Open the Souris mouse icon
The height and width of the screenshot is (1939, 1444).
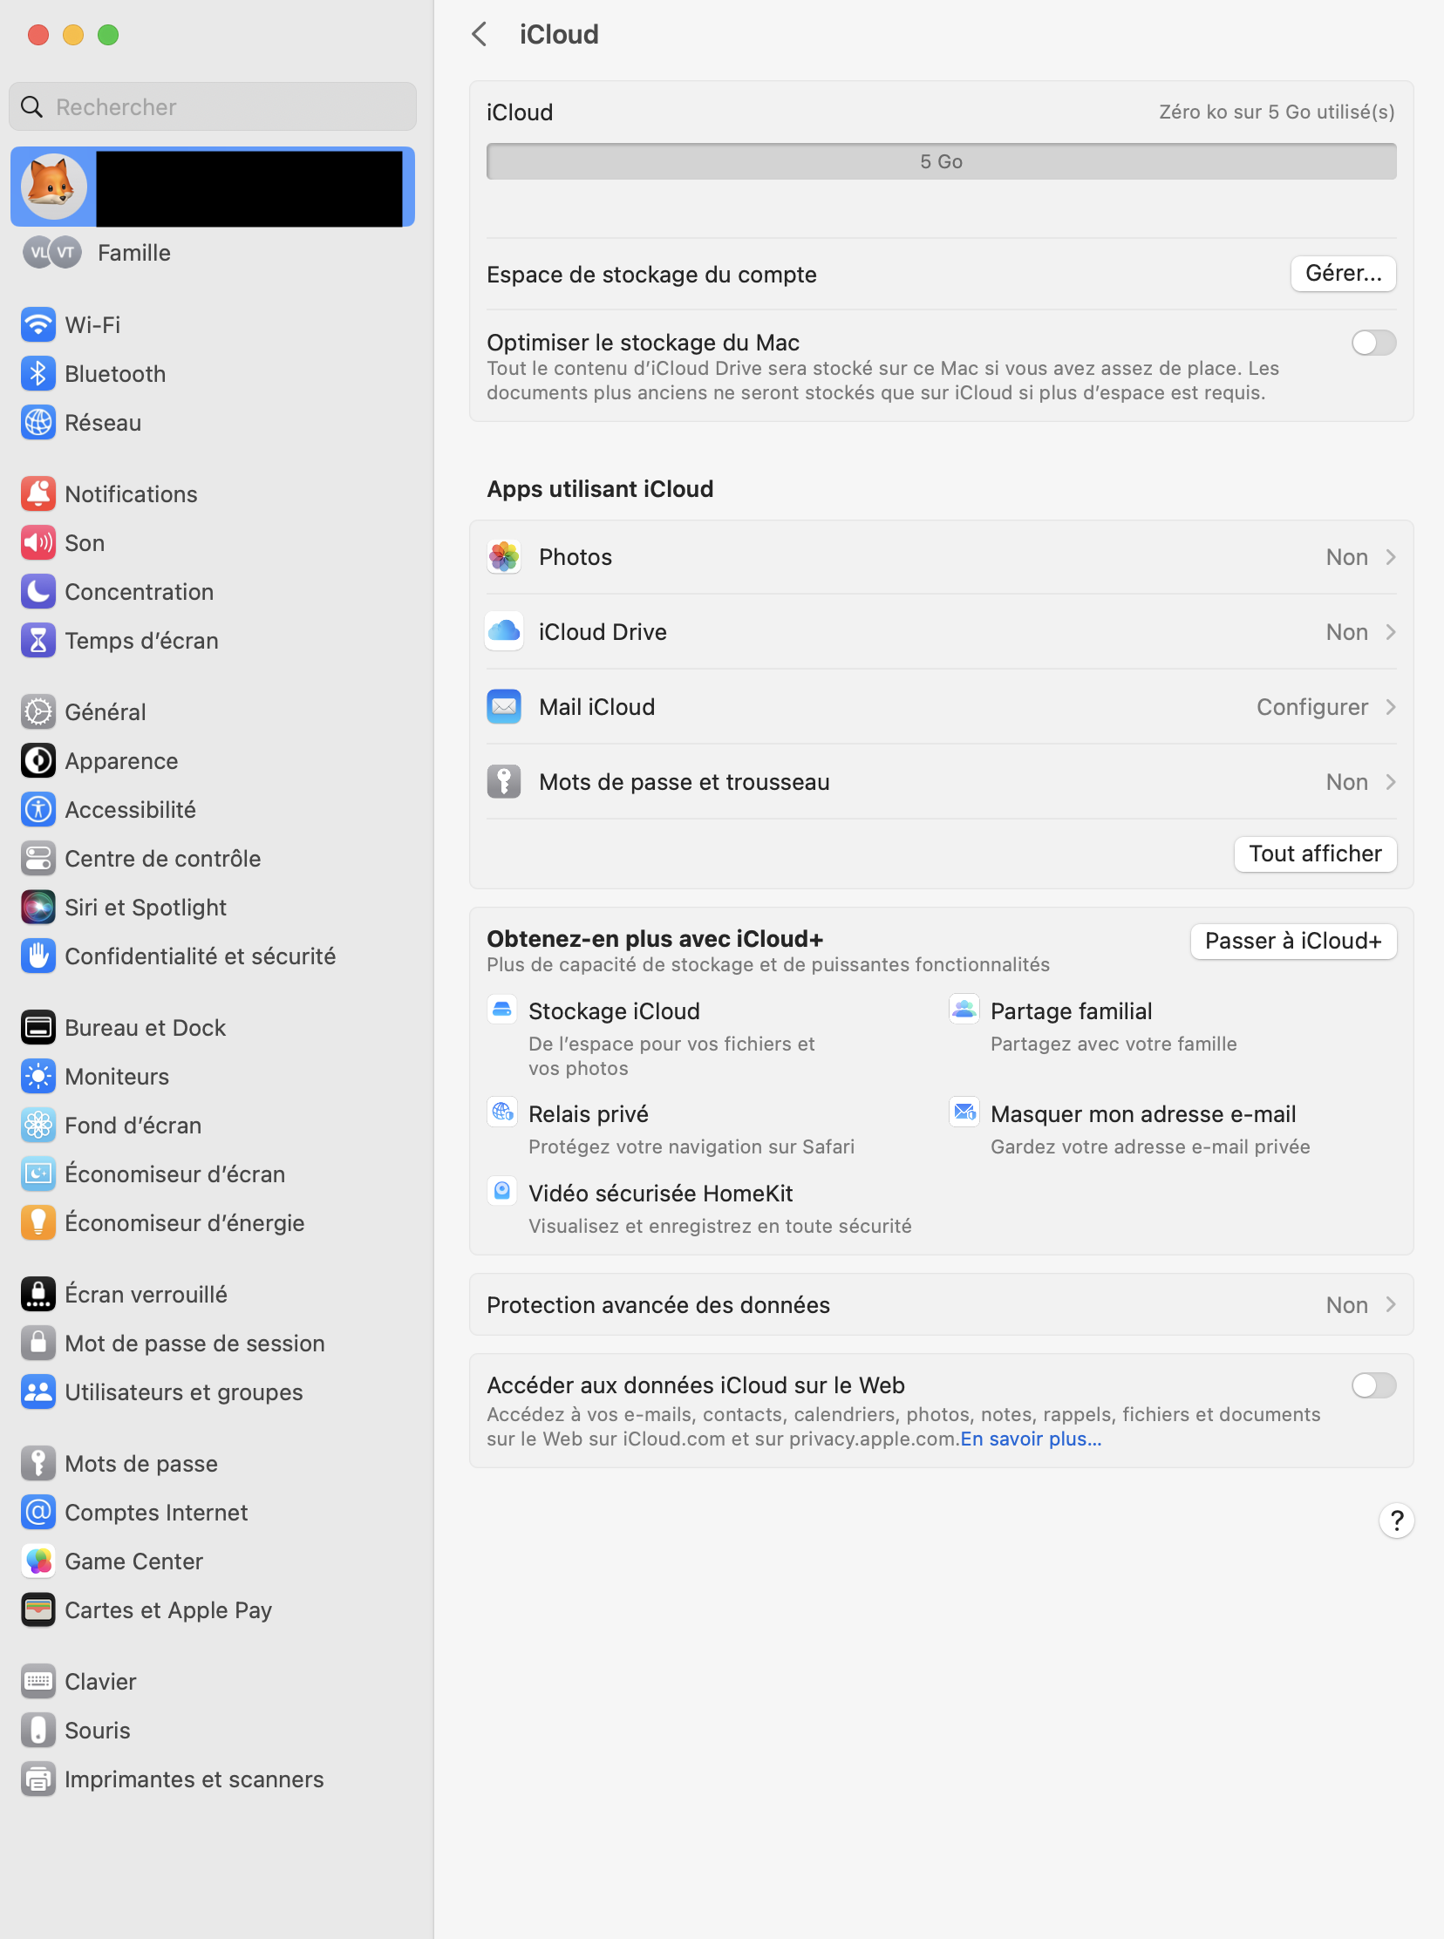[37, 1731]
